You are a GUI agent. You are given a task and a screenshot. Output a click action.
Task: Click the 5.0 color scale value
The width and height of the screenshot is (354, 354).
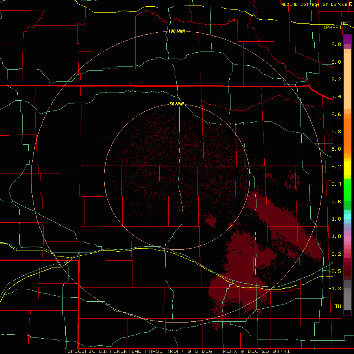tap(336, 149)
